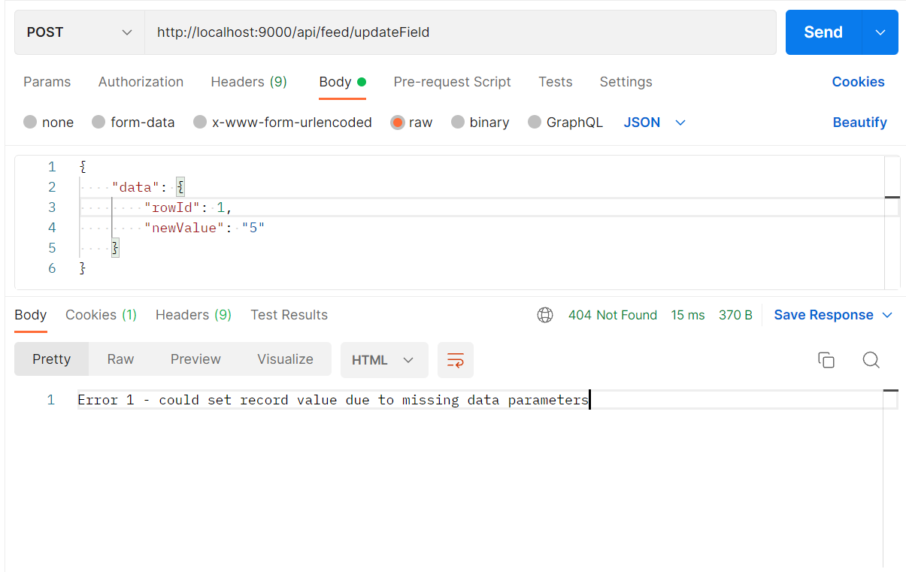Expand the Send button arrow options

(880, 32)
